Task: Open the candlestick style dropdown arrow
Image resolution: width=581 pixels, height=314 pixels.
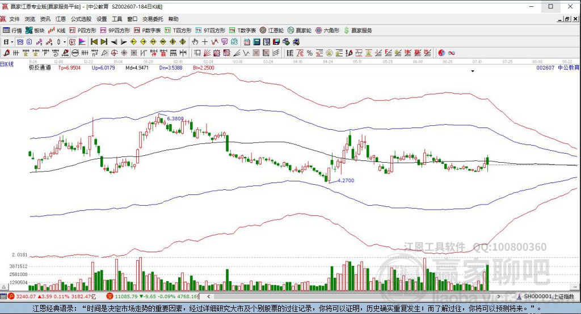Action: [x=64, y=42]
